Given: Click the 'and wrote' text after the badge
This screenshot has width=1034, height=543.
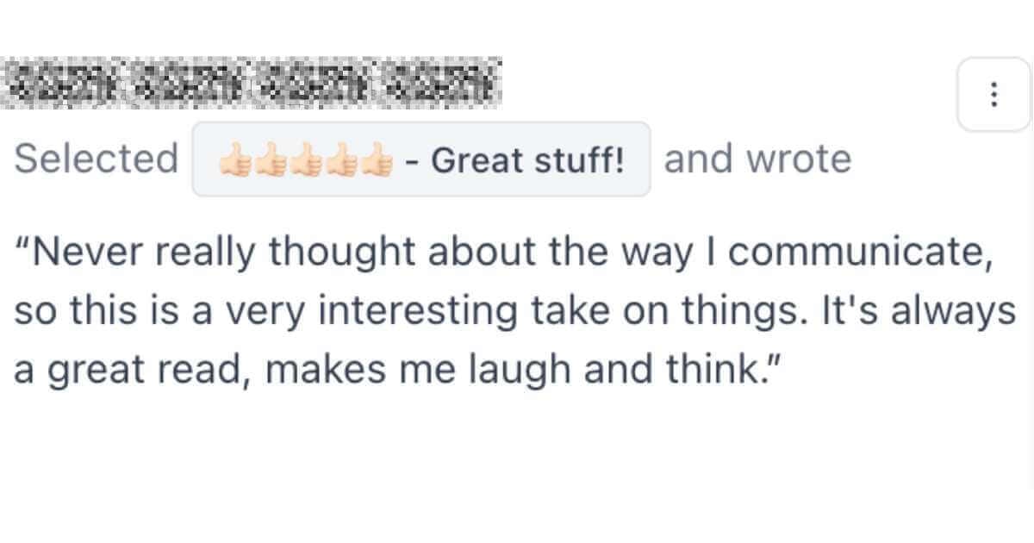Looking at the screenshot, I should click(757, 159).
